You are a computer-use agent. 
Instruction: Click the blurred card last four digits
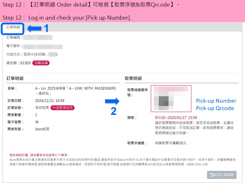(52, 54)
